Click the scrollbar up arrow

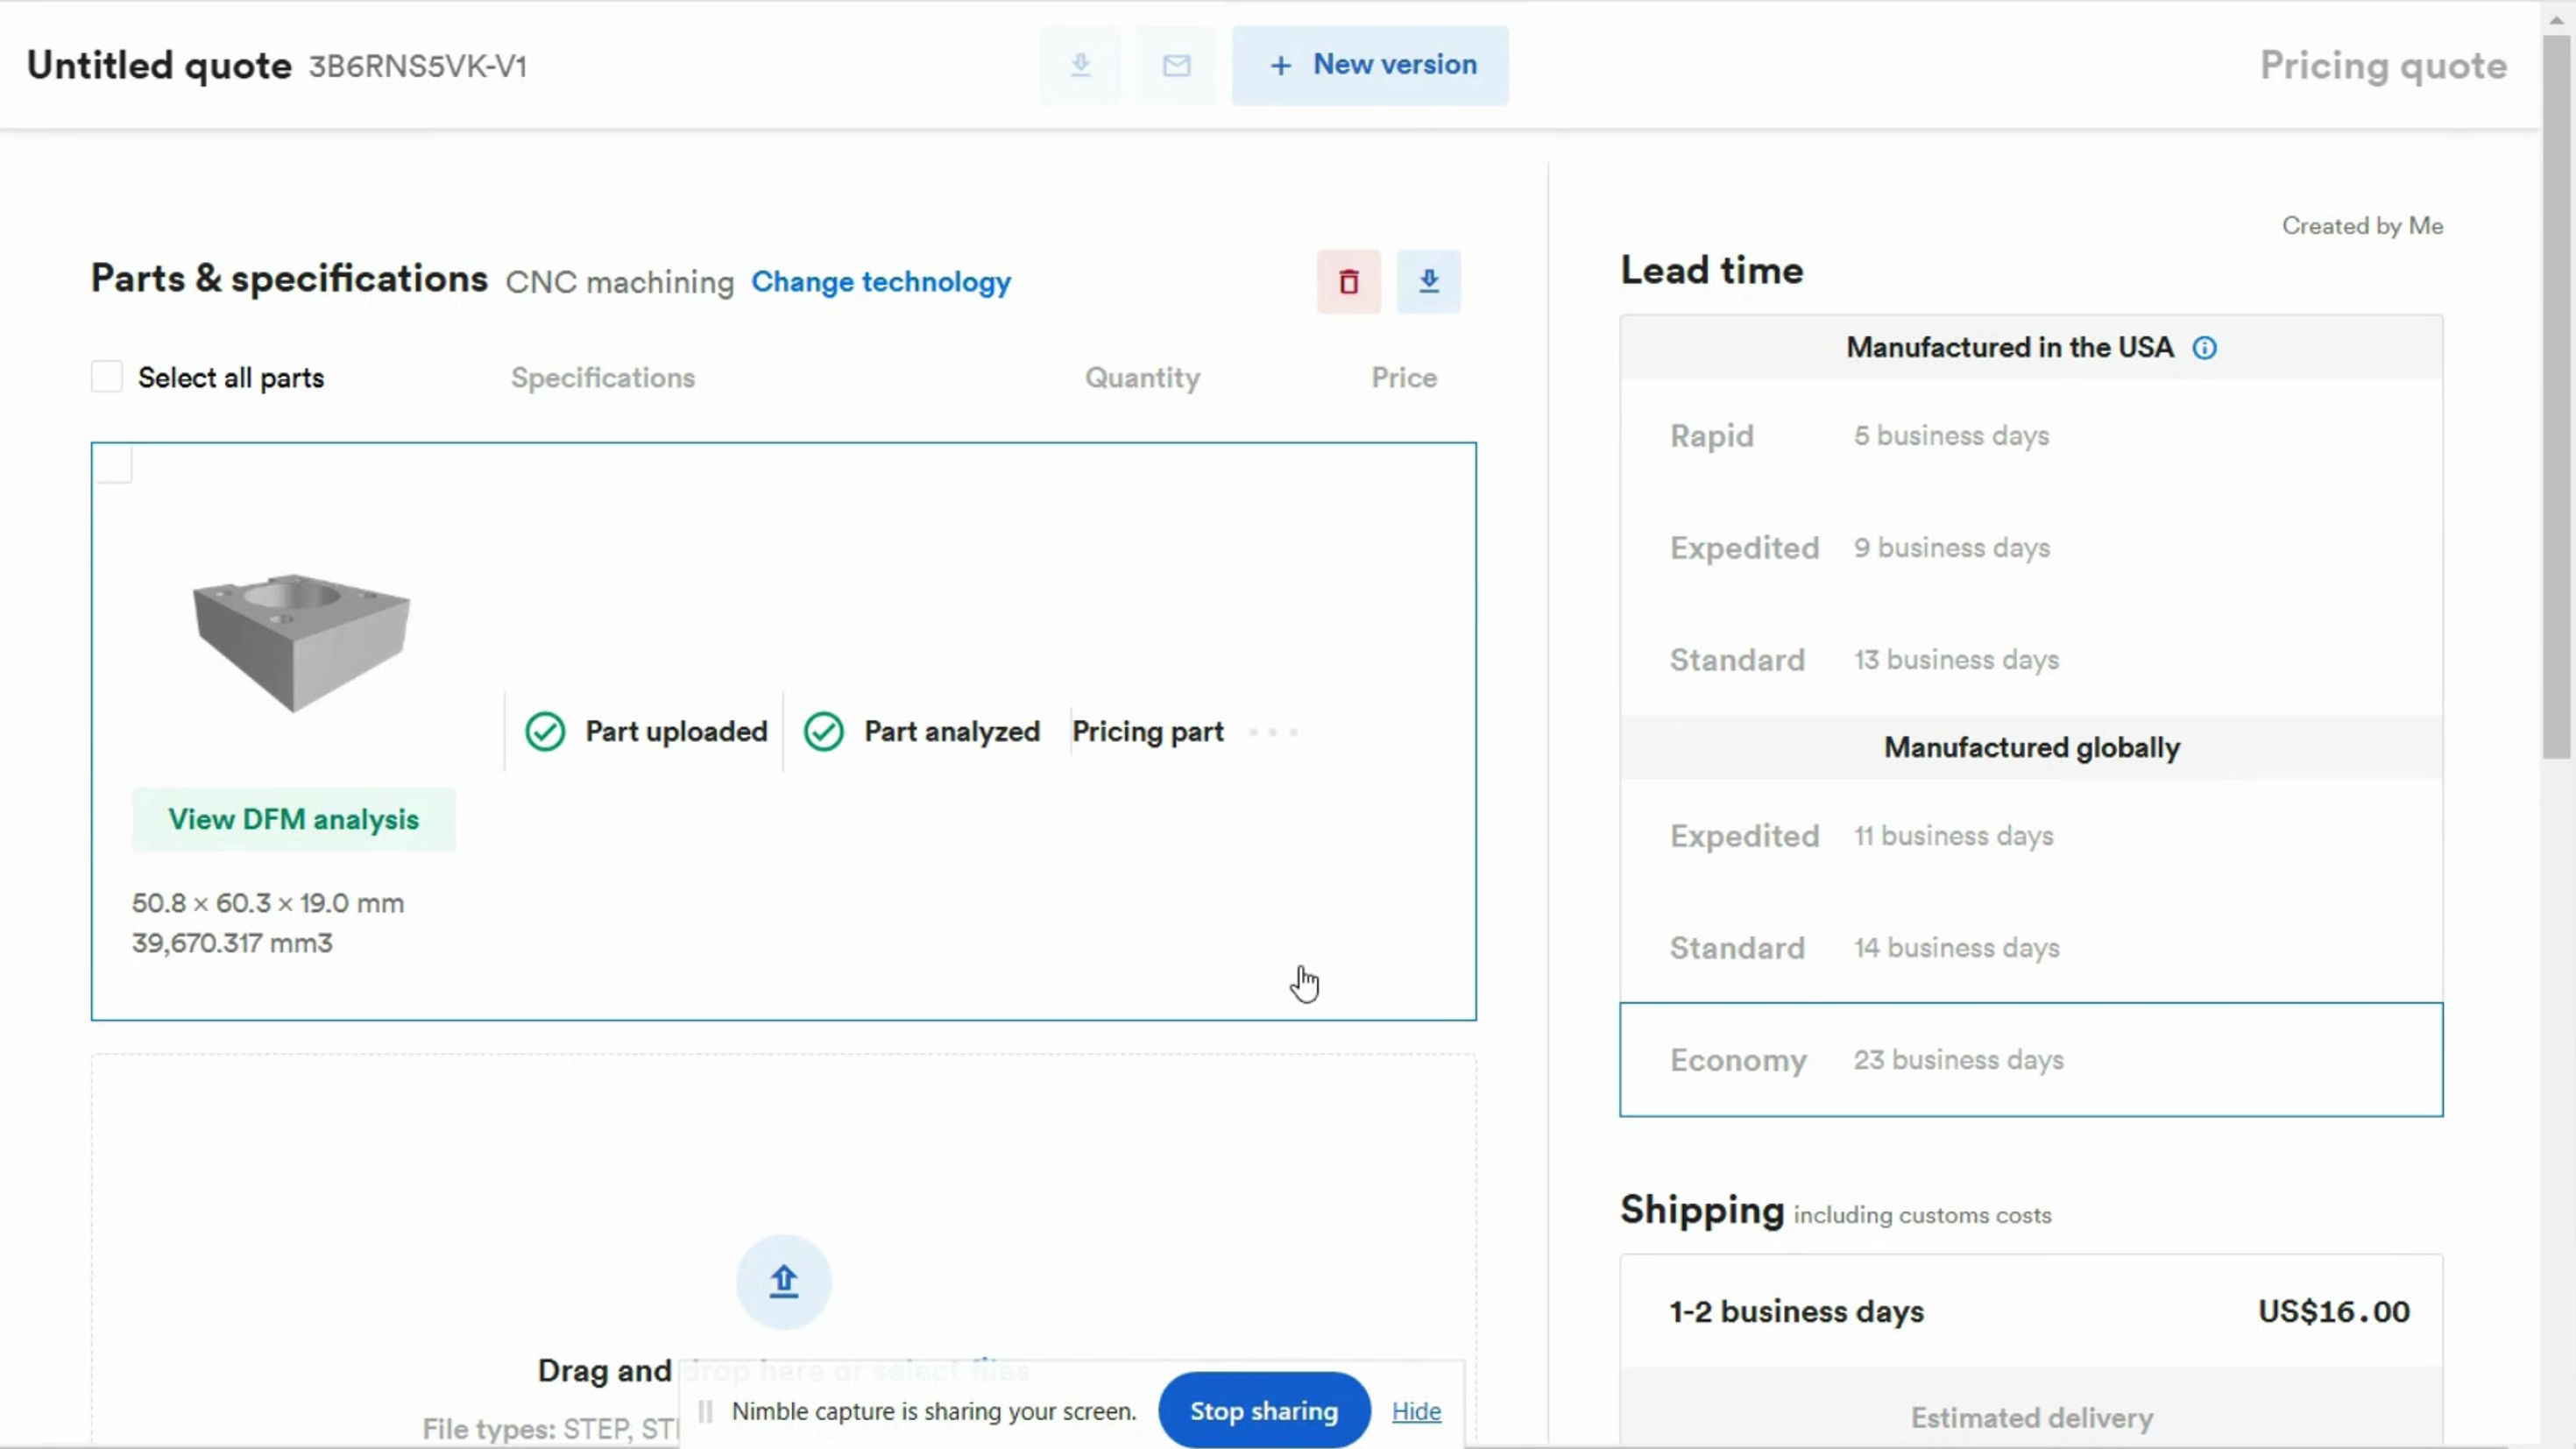[2556, 18]
